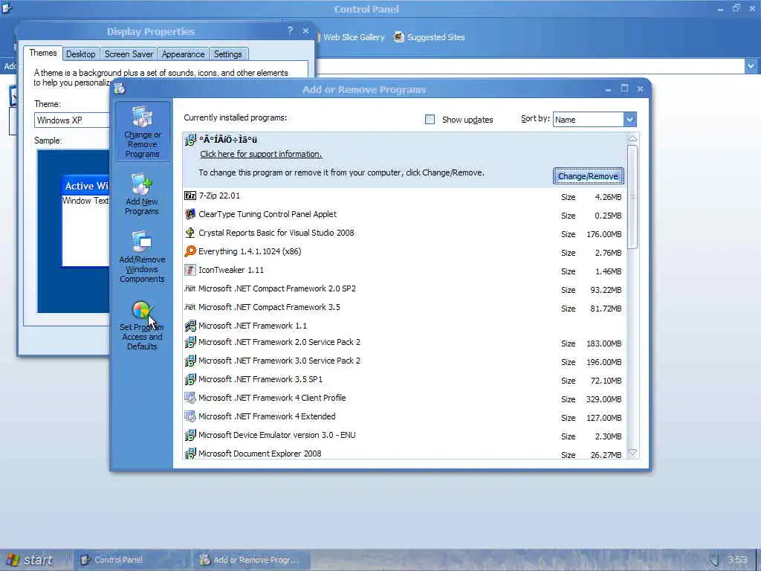
Task: Switch to Control Panel taskbar button
Action: (x=131, y=560)
